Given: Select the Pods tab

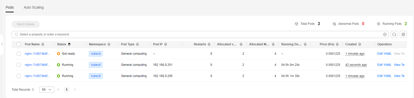Looking at the screenshot, I should [10, 7].
